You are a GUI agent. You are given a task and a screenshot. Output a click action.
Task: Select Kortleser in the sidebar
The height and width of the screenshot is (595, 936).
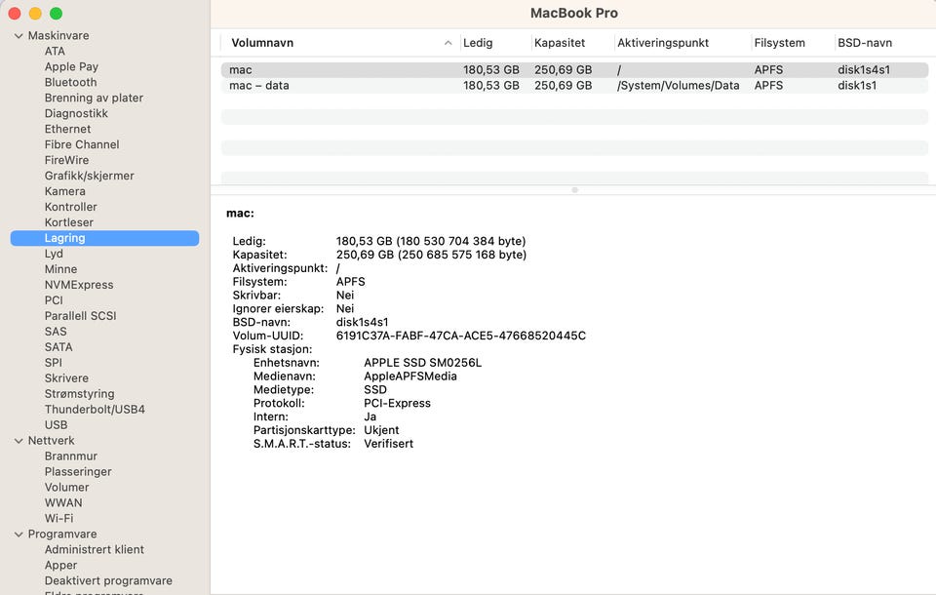click(68, 222)
